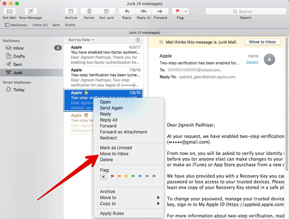Click the Reply All double-arrow icon

[144, 12]
